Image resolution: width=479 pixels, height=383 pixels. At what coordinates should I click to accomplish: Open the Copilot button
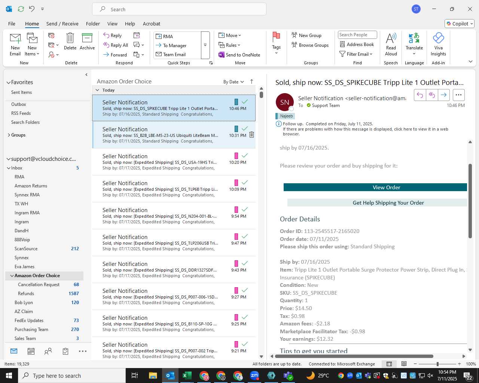pos(460,24)
